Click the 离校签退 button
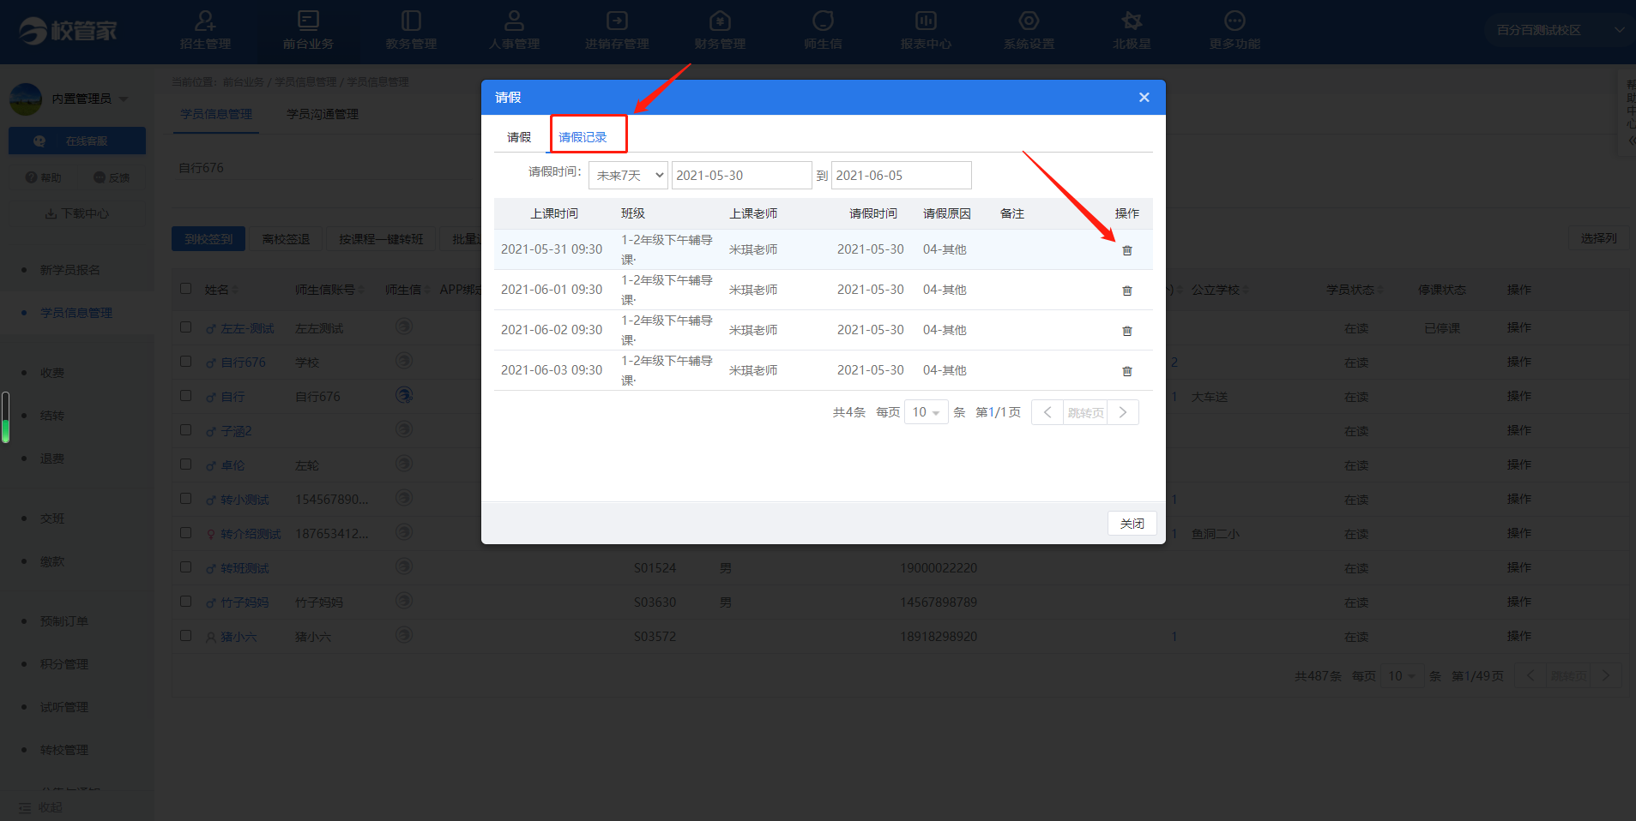The height and width of the screenshot is (821, 1636). pyautogui.click(x=286, y=239)
